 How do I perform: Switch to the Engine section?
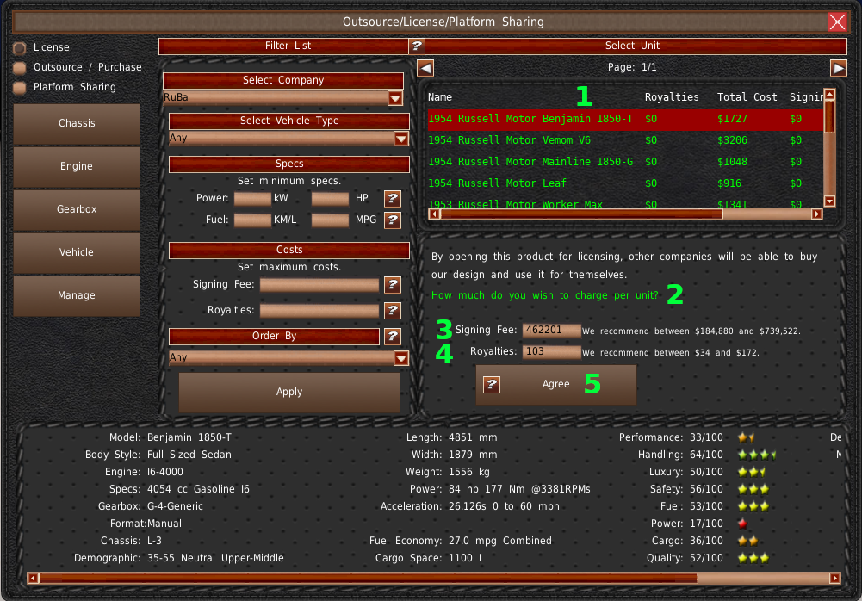click(x=77, y=166)
